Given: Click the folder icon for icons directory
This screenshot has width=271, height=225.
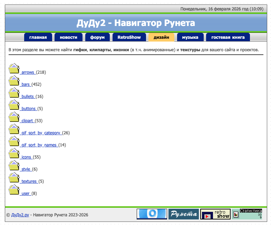Looking at the screenshot, I should coord(14,153).
